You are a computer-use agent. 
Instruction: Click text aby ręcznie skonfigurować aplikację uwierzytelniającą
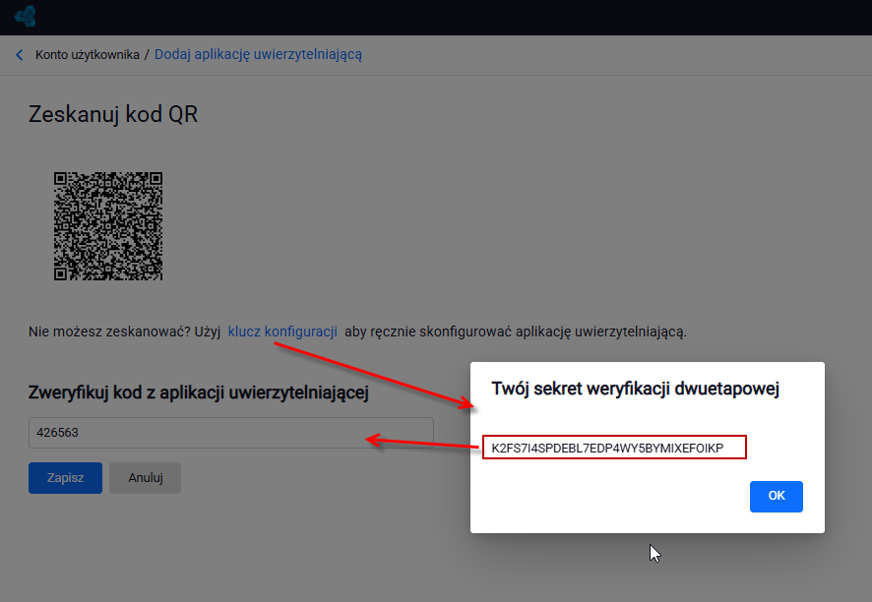516,331
